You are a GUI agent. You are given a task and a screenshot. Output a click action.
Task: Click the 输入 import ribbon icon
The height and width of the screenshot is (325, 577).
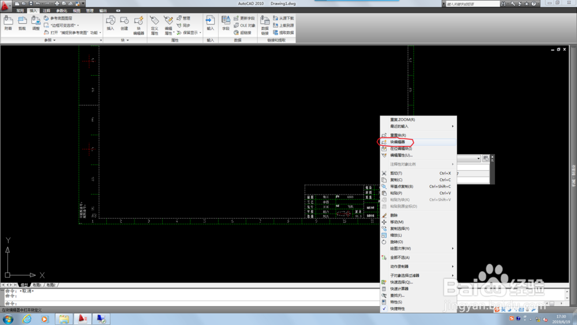point(210,23)
